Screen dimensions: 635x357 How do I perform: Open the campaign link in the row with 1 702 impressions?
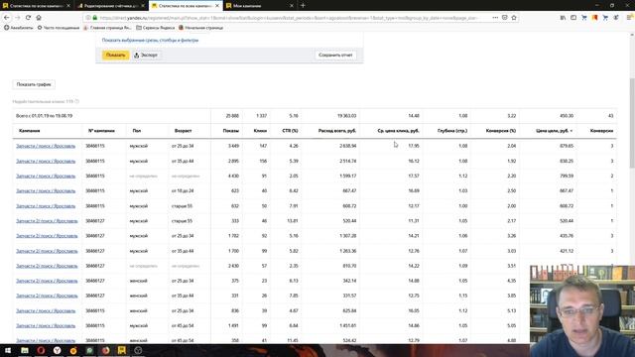tap(47, 236)
